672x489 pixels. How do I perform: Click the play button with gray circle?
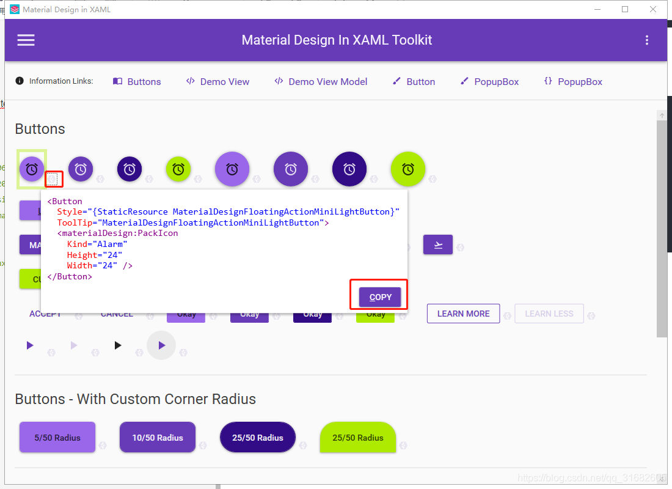pyautogui.click(x=161, y=345)
